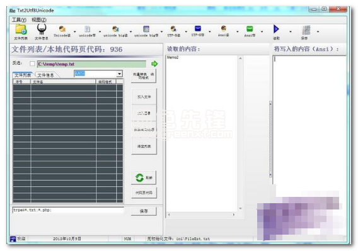Expand the dropdown arrow beside Unicode read
Screen dimensions: 358x251
74,31
